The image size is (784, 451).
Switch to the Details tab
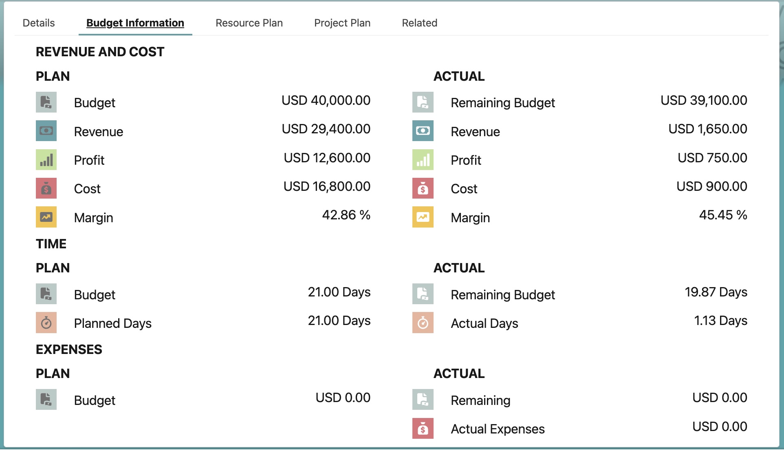[38, 23]
